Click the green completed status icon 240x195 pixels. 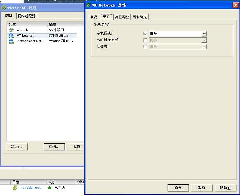pos(49,188)
